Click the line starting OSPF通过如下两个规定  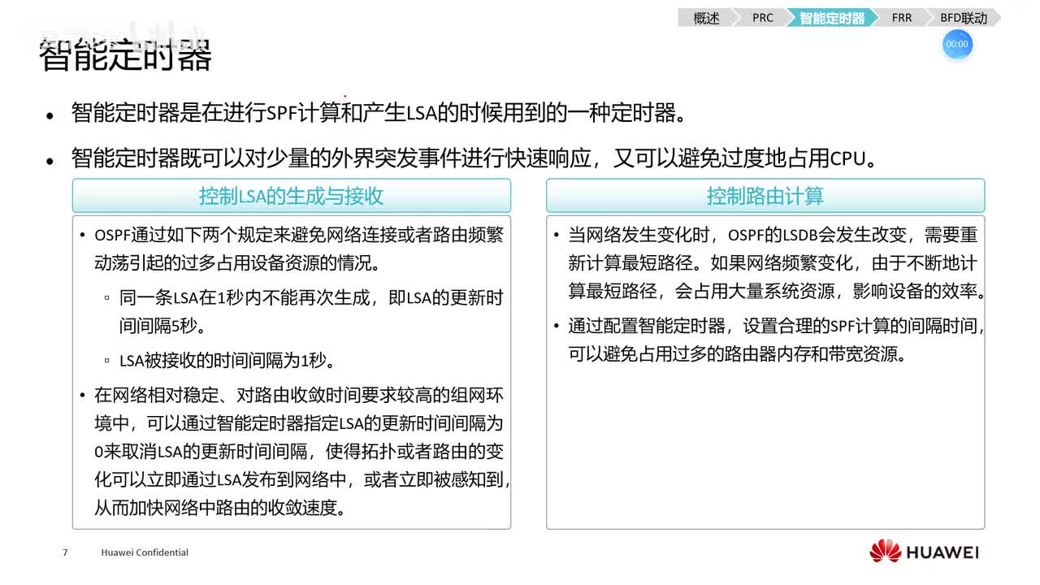tap(298, 236)
